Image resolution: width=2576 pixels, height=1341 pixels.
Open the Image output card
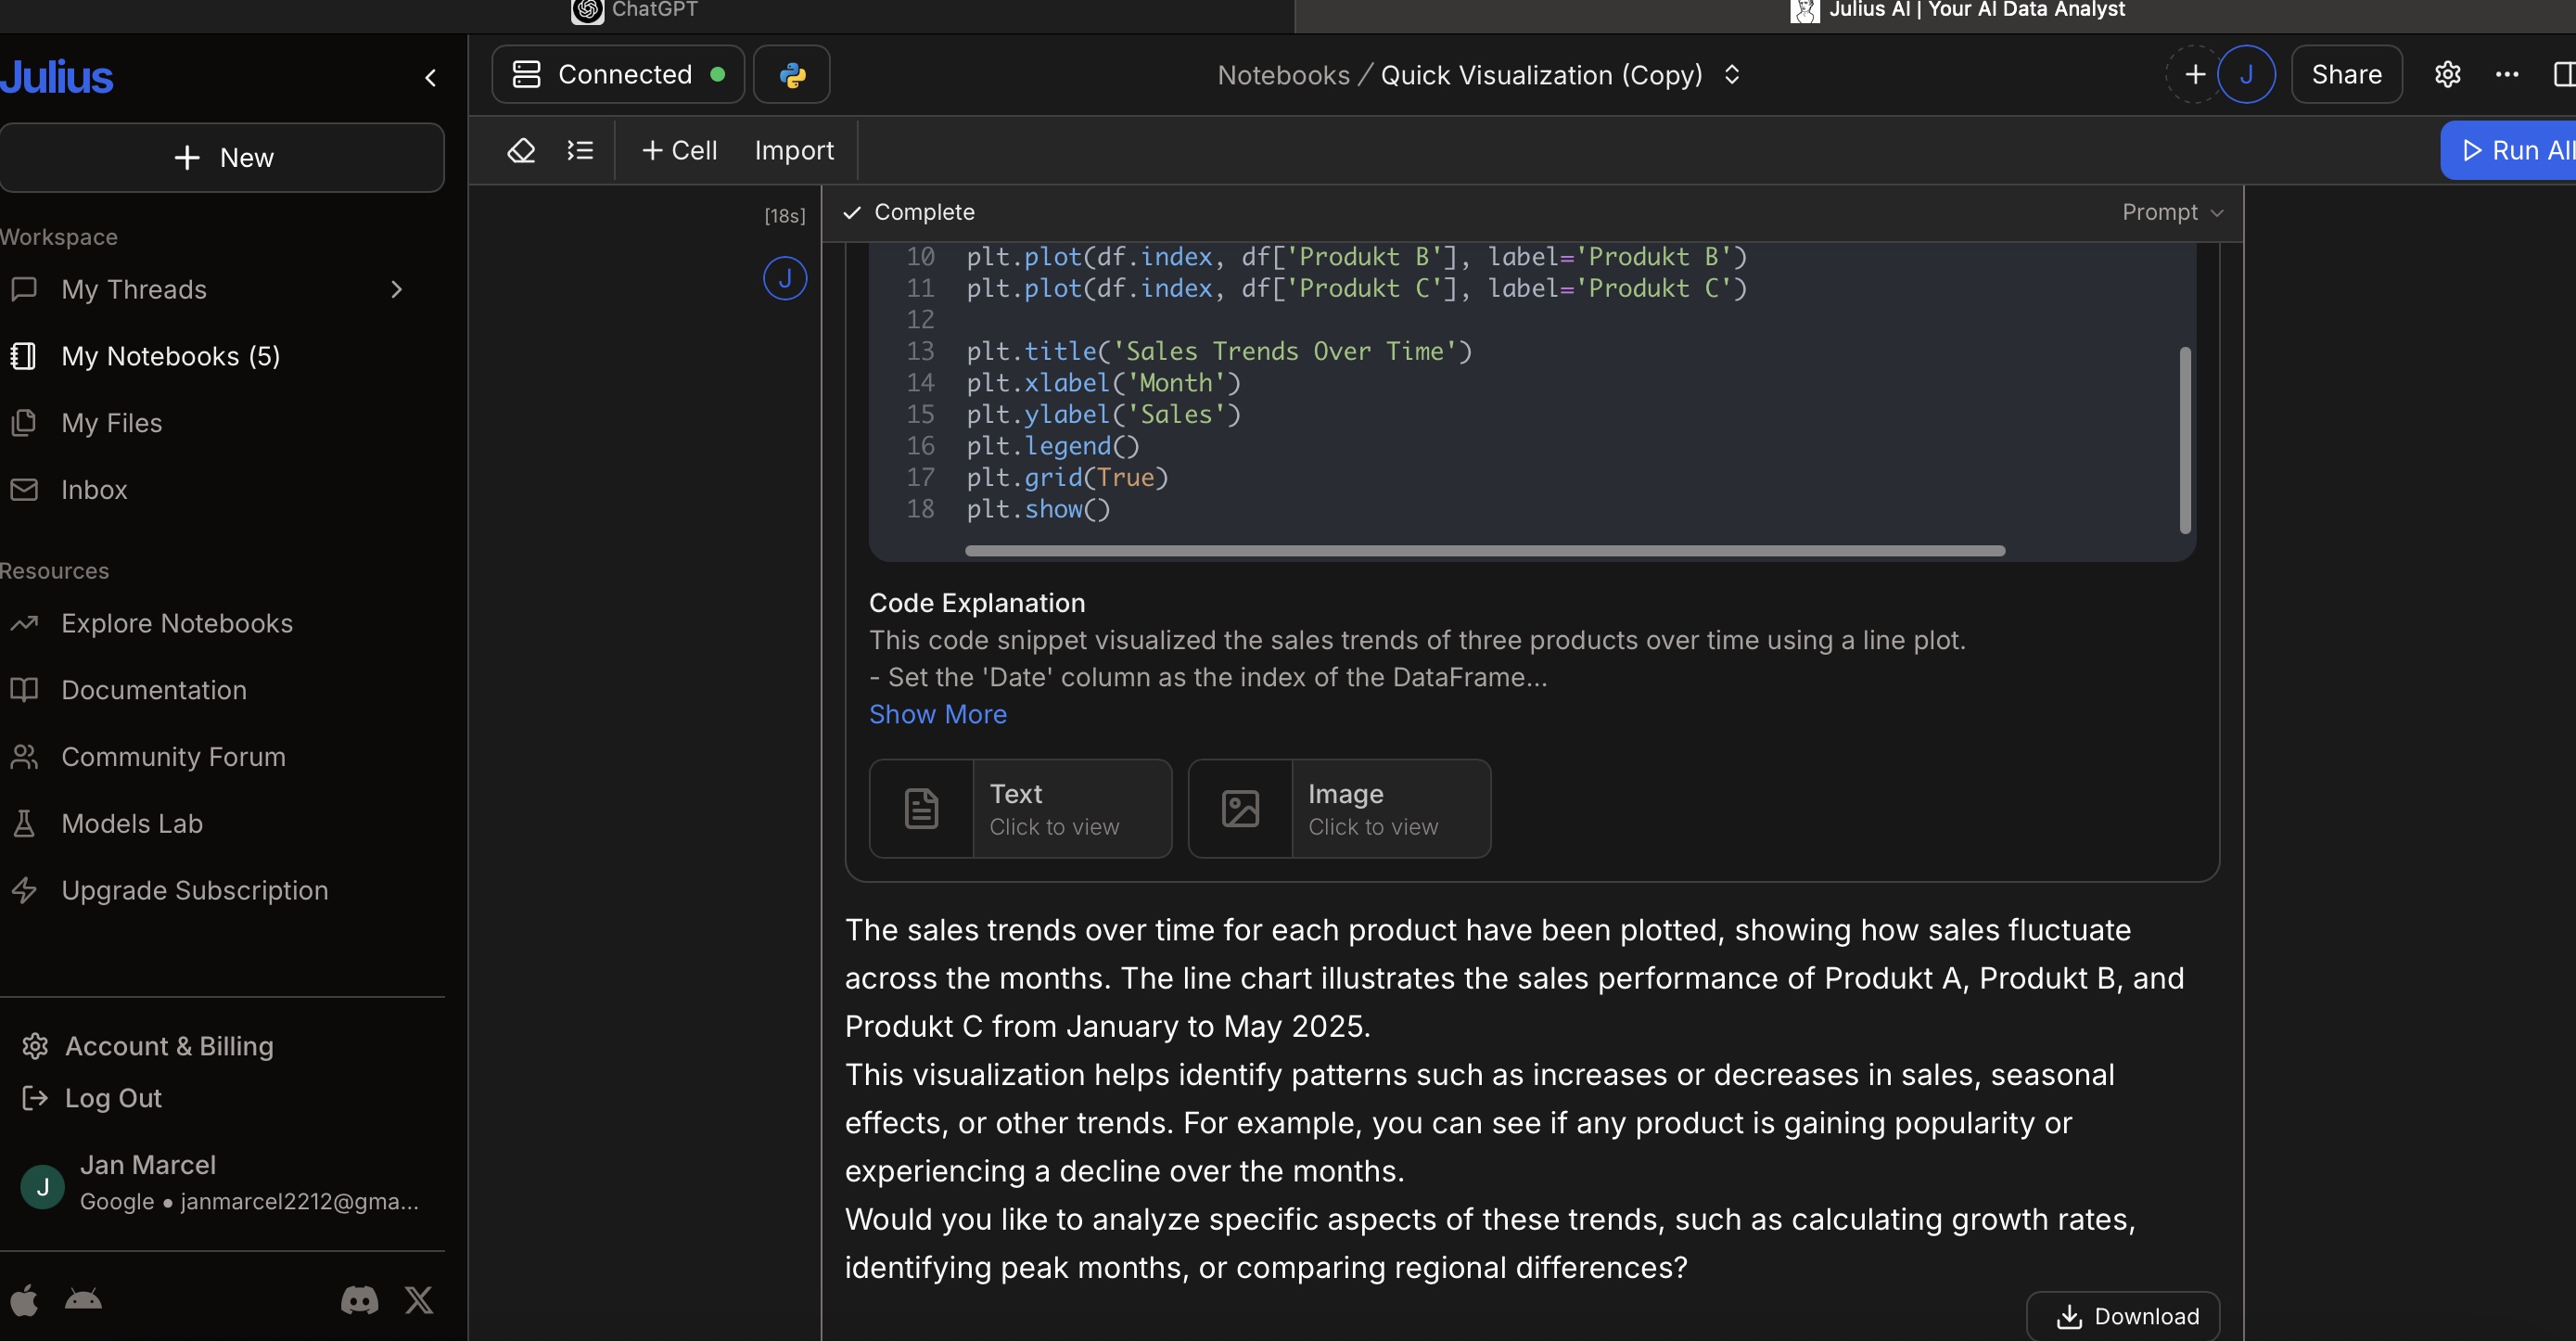pos(1339,808)
